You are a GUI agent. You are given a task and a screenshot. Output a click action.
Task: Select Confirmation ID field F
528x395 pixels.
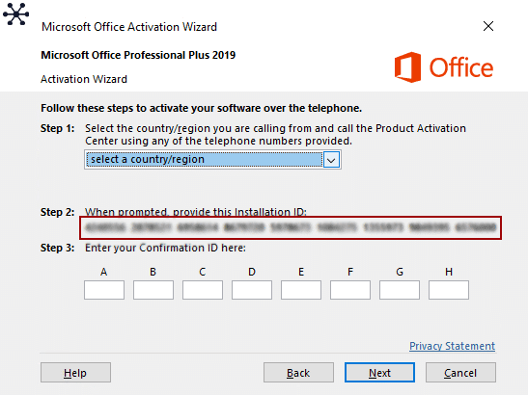click(350, 290)
